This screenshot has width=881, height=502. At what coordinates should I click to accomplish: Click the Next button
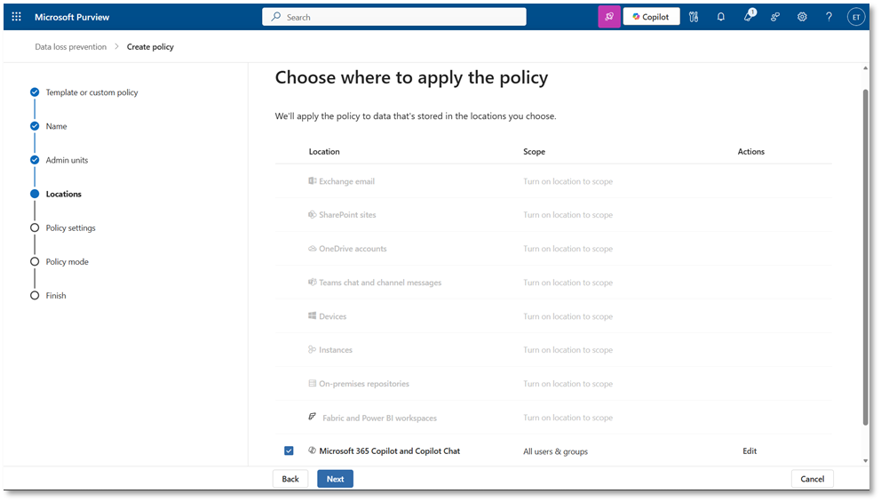tap(335, 479)
